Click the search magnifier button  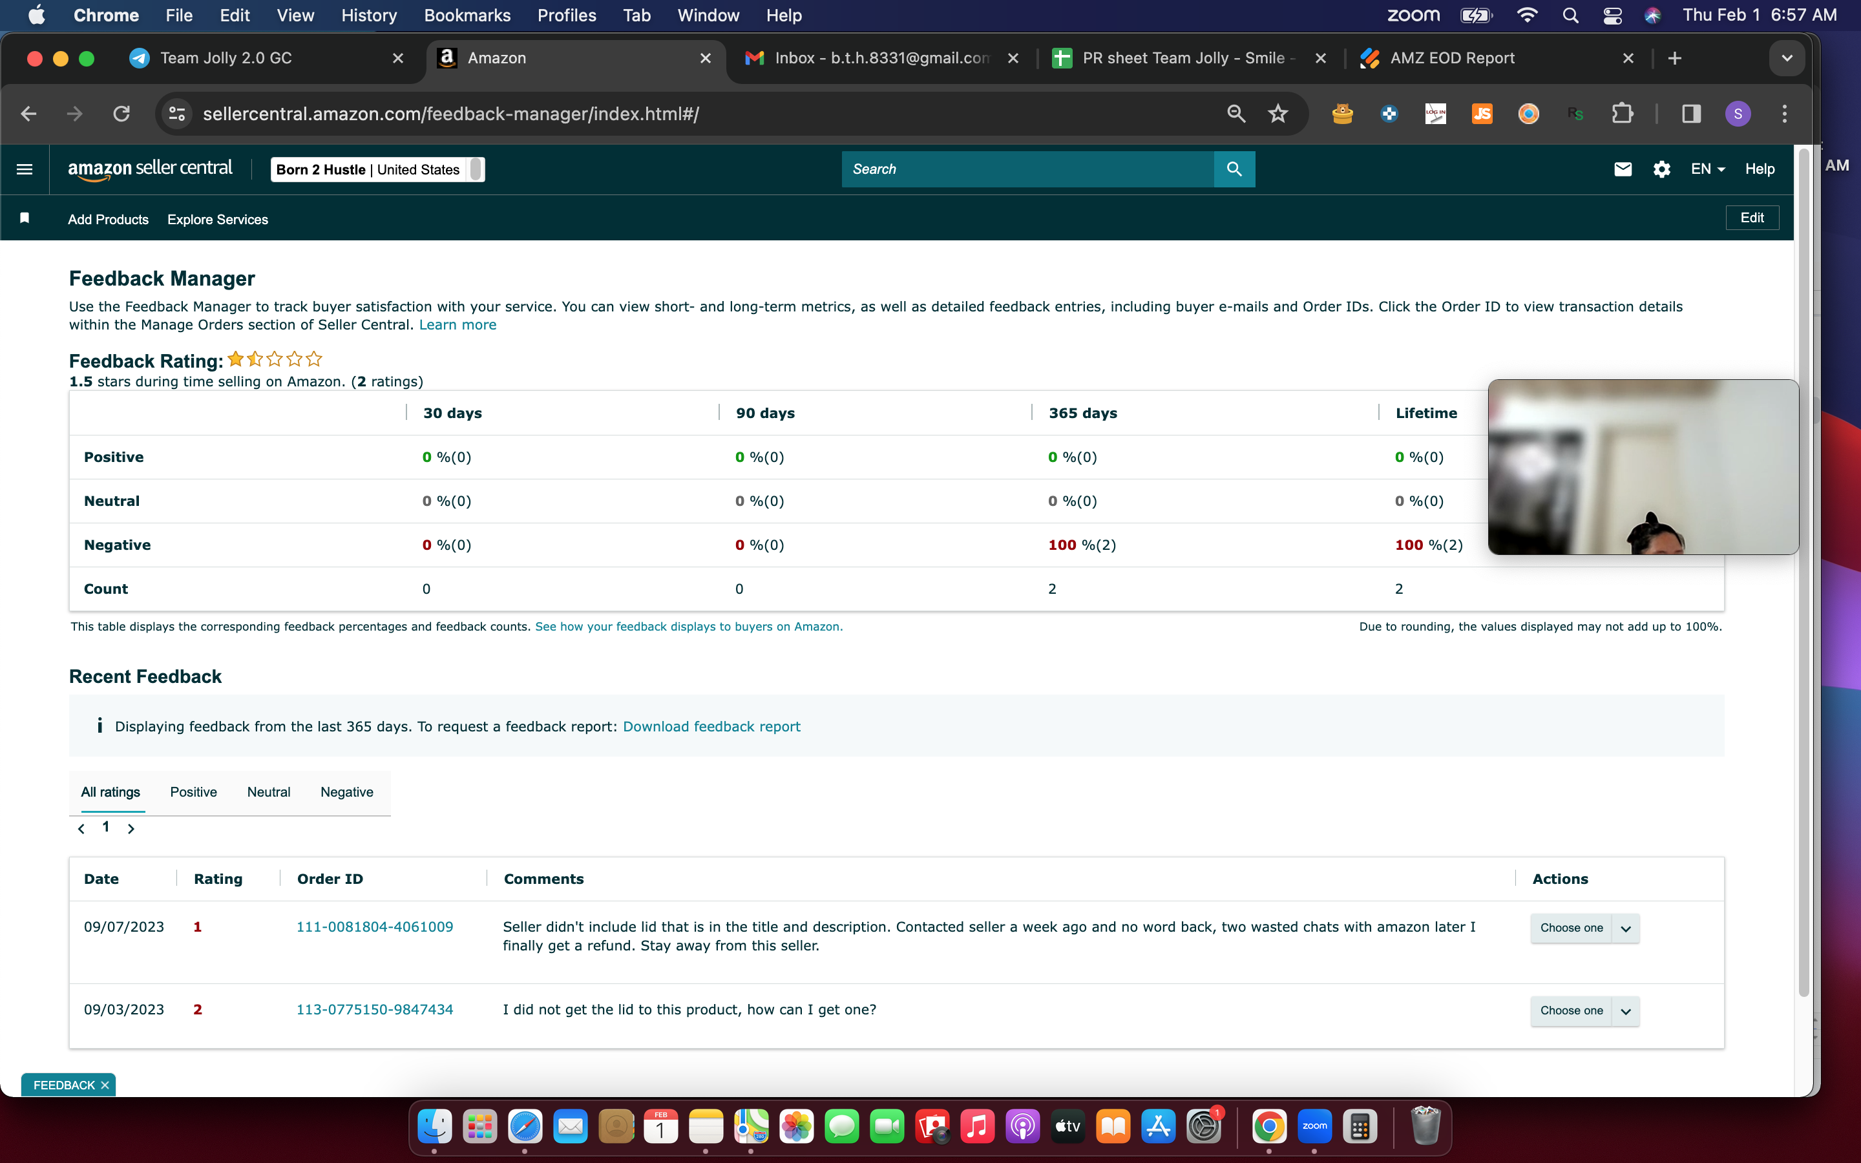pyautogui.click(x=1234, y=169)
